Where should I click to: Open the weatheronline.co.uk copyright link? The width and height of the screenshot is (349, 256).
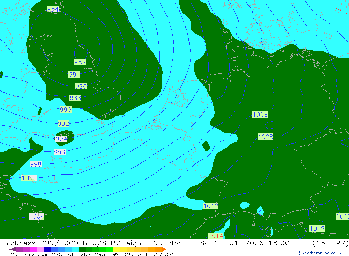coord(320,253)
